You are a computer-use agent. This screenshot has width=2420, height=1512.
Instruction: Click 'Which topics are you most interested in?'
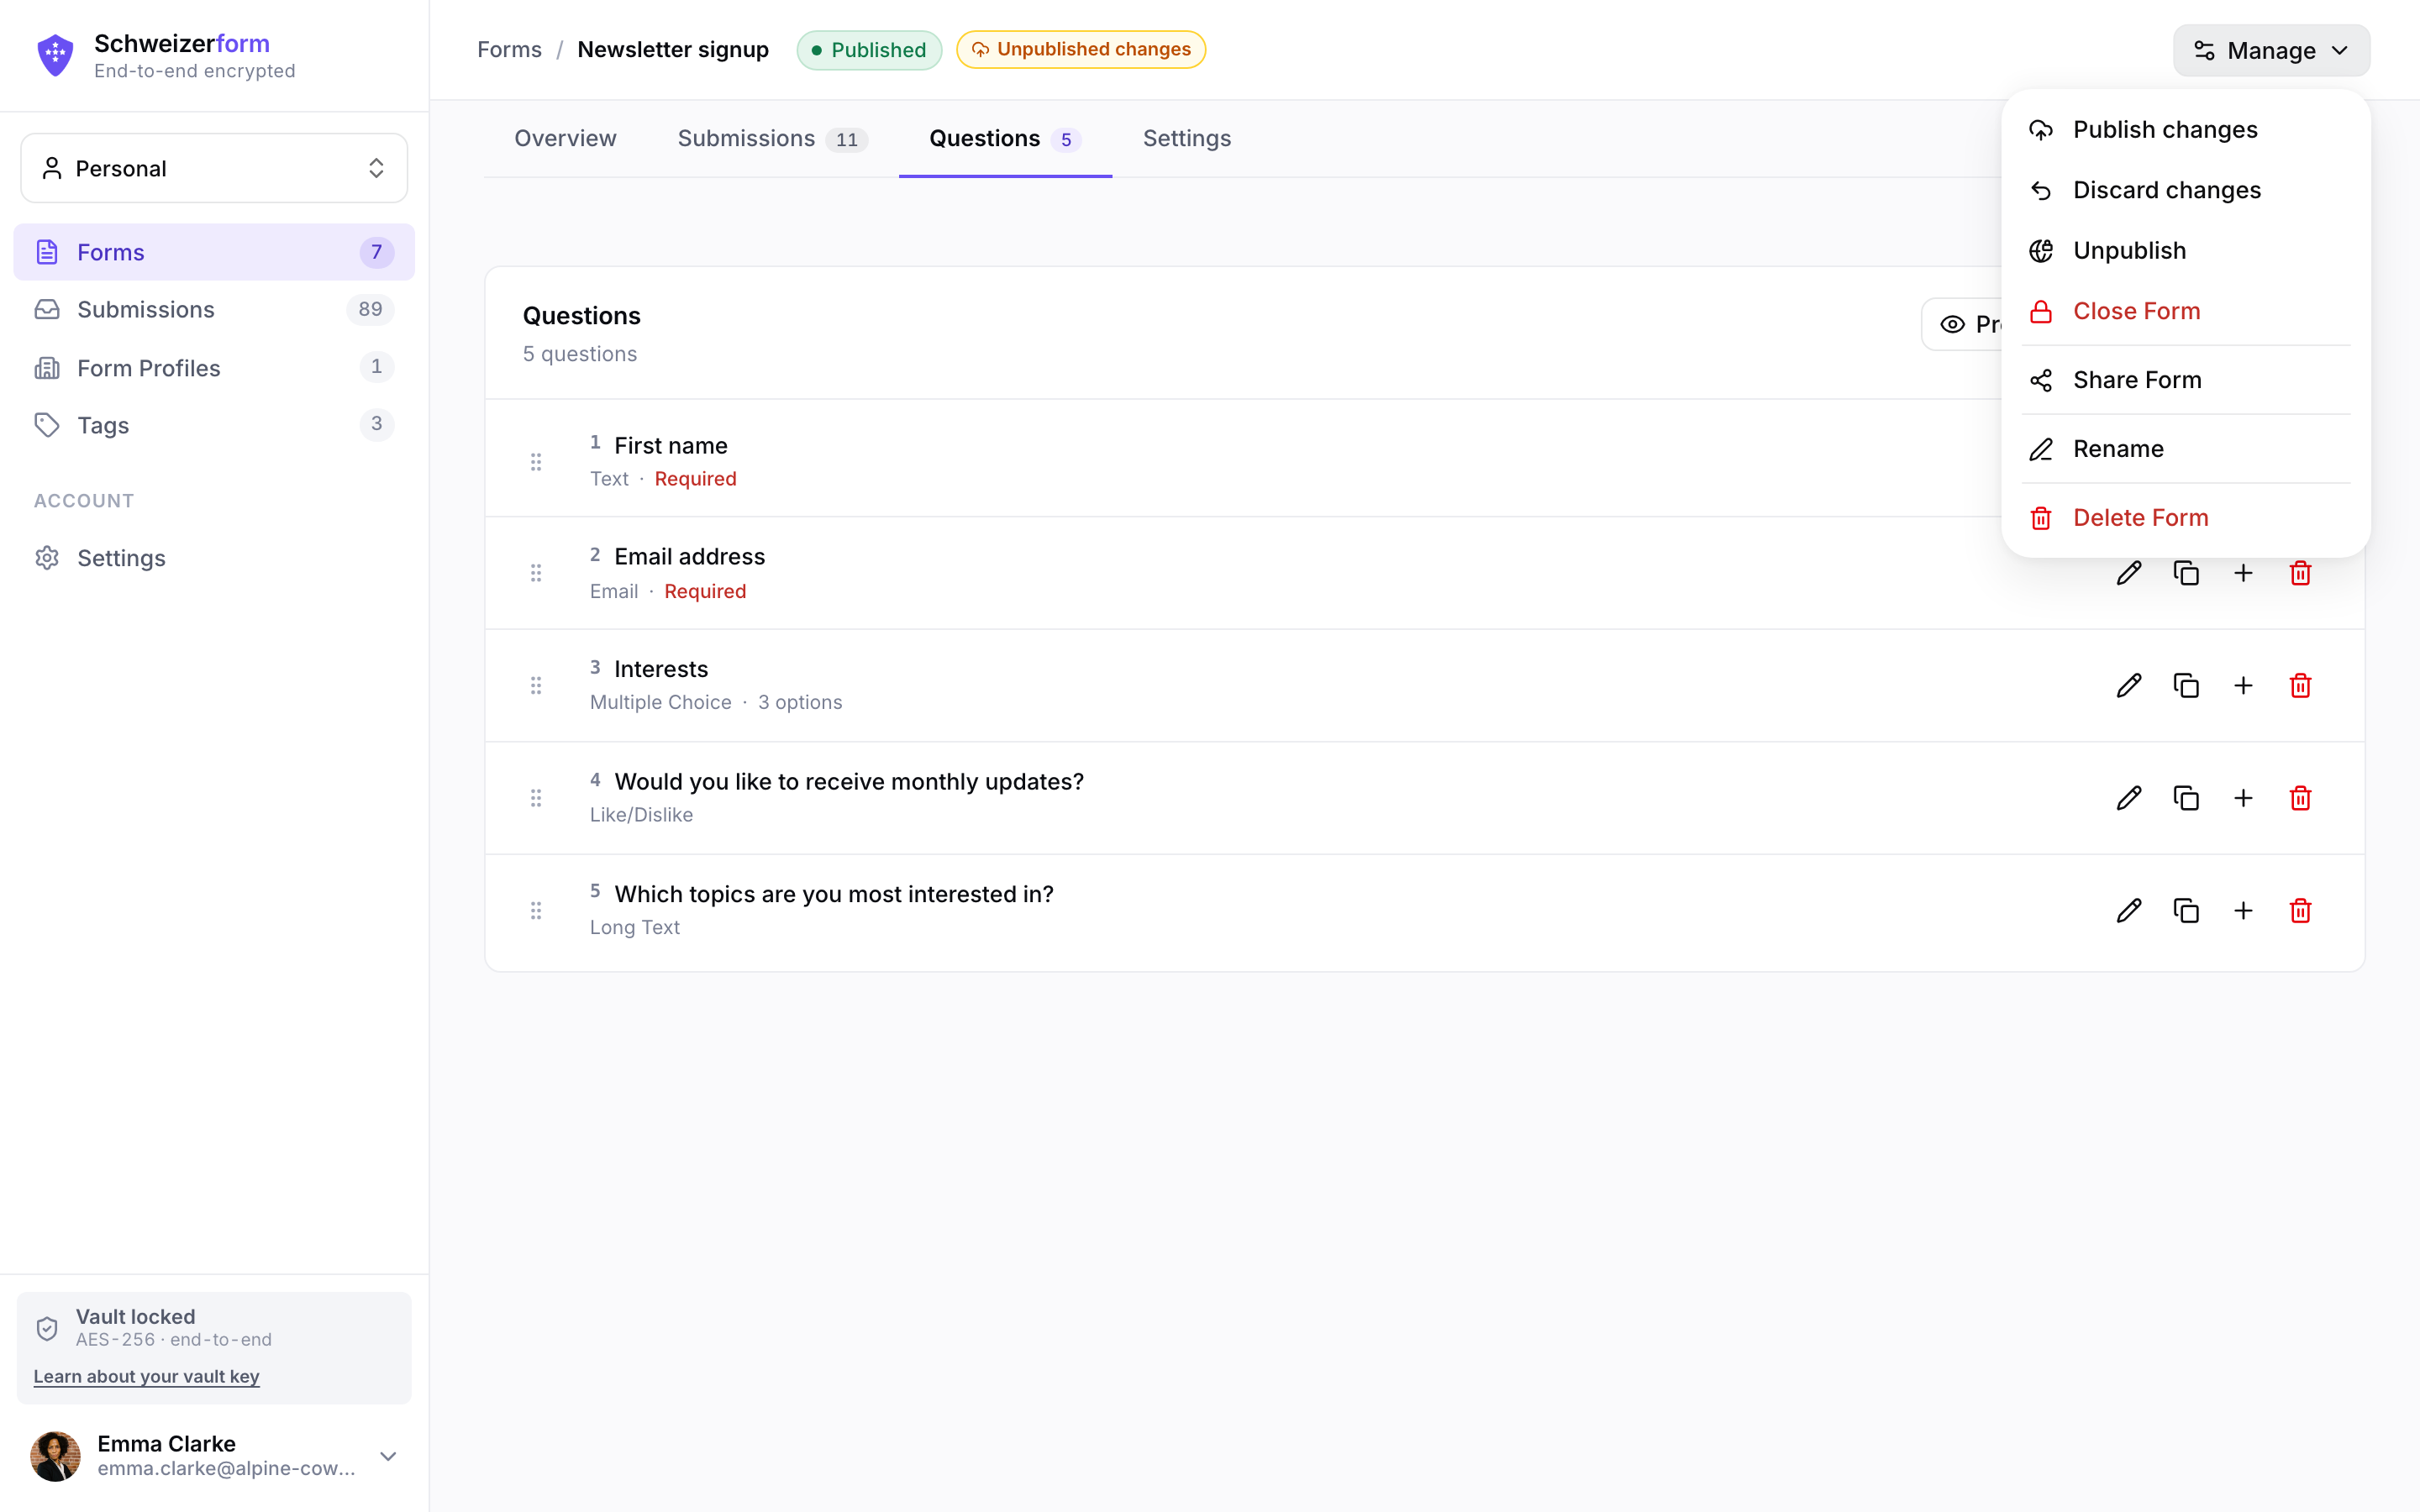coord(834,894)
